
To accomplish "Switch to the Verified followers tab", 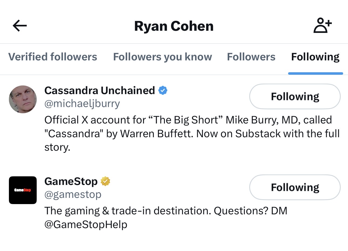I will click(53, 57).
